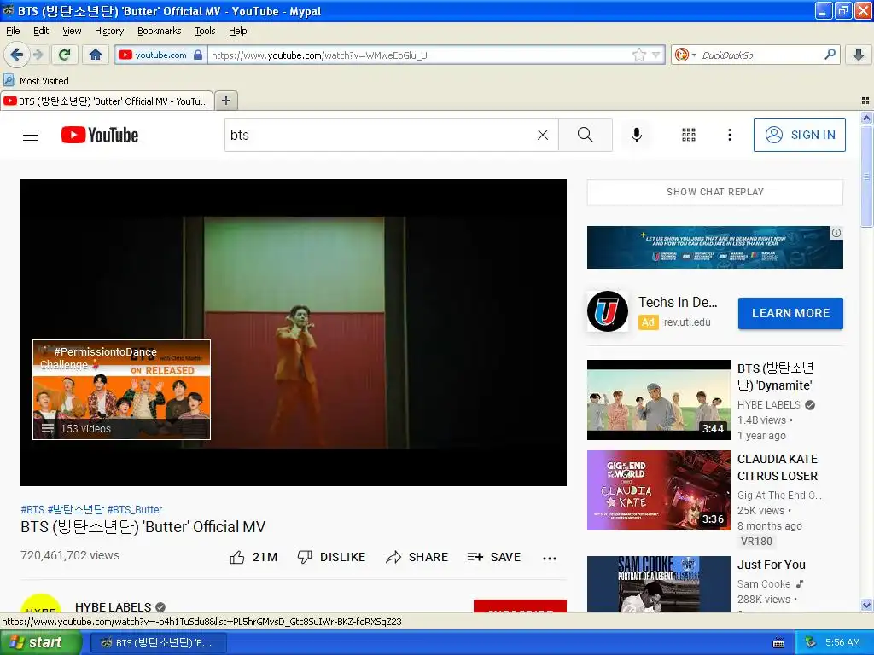Save the video to a playlist
The height and width of the screenshot is (655, 874).
point(494,557)
